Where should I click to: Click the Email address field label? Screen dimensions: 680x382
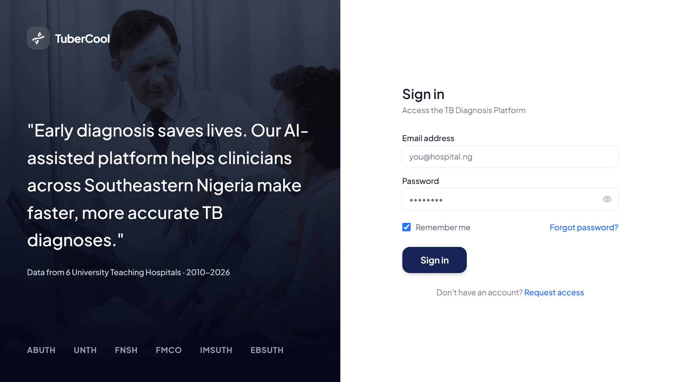428,138
